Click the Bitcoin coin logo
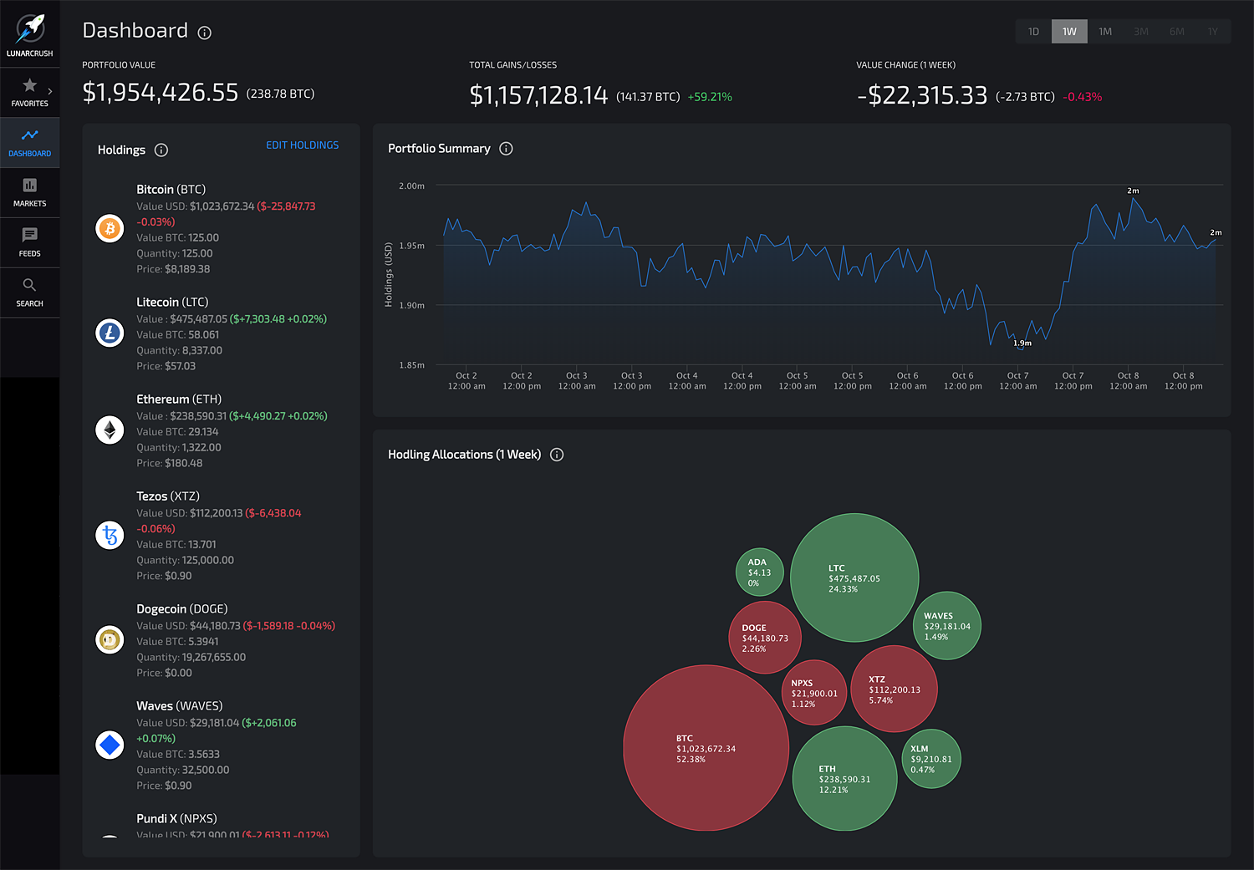 (110, 228)
